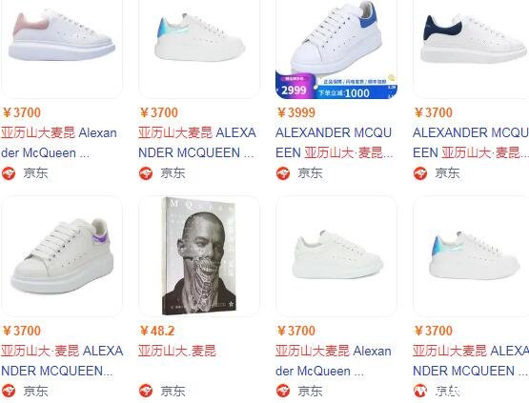Screen dimensions: 529x403
Task: Open all-white sneaker product image
Action: [x=336, y=256]
